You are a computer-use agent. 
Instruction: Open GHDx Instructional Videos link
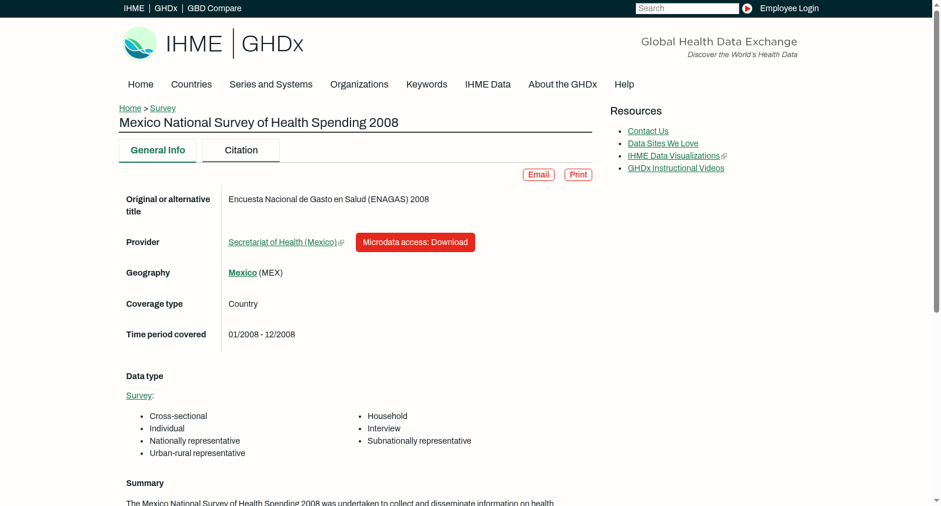point(676,168)
